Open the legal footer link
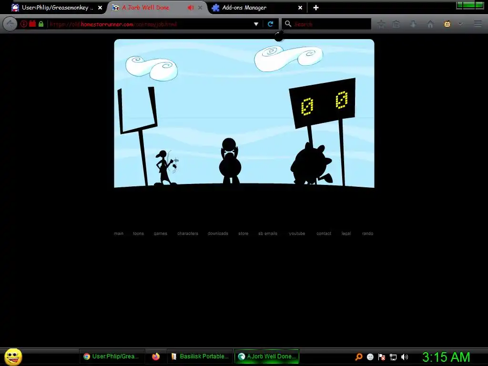Image resolution: width=488 pixels, height=366 pixels. [x=346, y=234]
